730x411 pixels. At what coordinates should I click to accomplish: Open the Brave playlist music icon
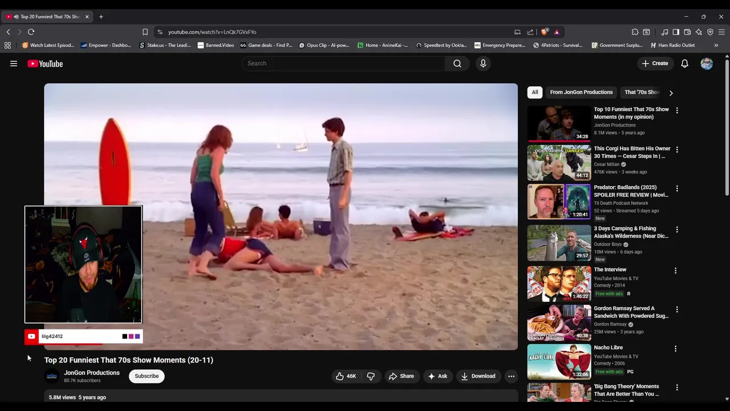(x=664, y=32)
